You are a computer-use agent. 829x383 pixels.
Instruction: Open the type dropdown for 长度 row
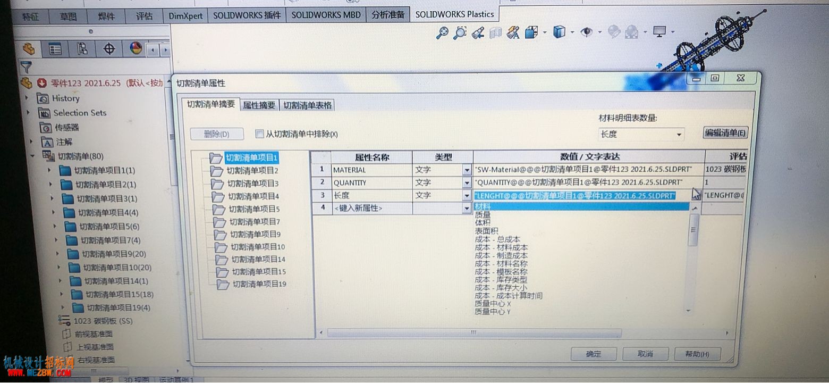[x=467, y=196]
